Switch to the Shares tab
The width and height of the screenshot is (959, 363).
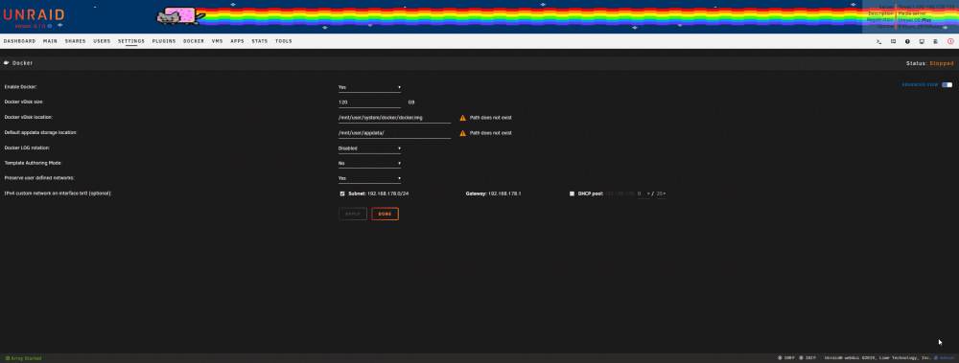[75, 41]
